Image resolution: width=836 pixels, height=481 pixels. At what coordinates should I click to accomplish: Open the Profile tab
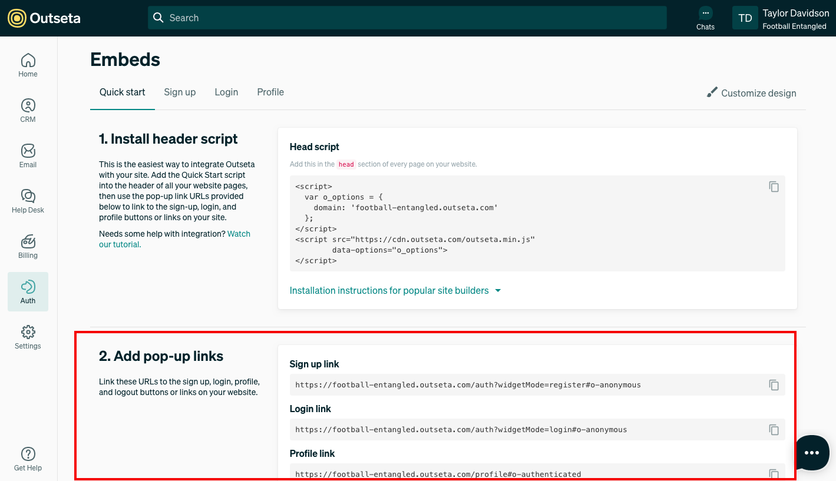tap(270, 92)
